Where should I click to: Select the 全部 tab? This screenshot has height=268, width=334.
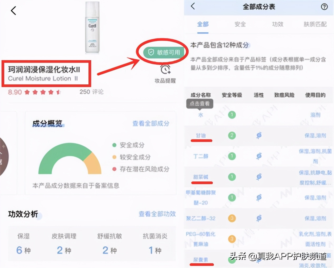point(202,24)
